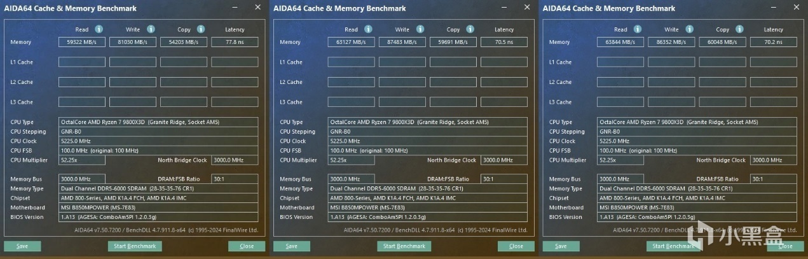Click Read info icon in right window
Viewport: 808px width, 259px height.
point(638,29)
